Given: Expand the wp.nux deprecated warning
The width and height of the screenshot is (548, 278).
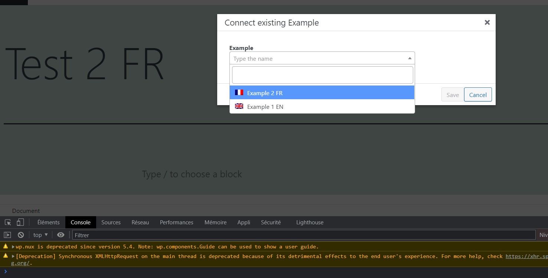Looking at the screenshot, I should (13, 247).
